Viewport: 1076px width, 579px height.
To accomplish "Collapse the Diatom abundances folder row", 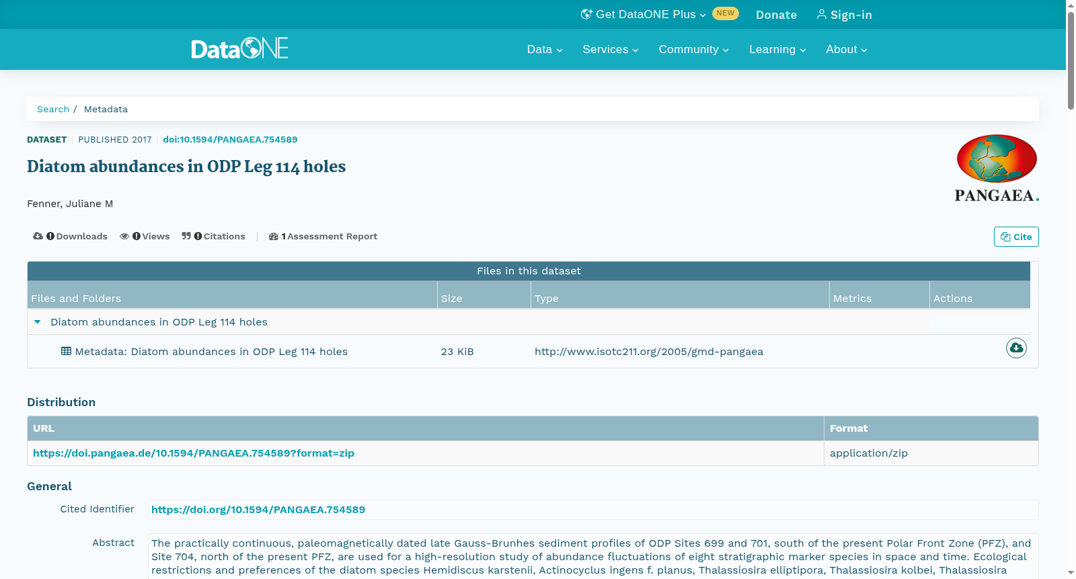I will 38,322.
